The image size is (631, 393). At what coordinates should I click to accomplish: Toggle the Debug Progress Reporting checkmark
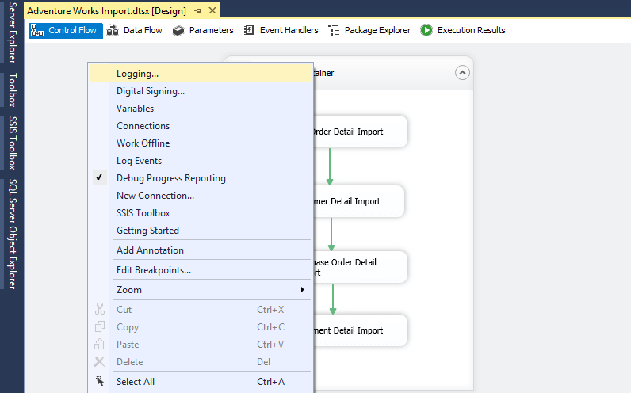(x=99, y=177)
